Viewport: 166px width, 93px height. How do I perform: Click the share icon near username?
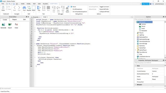click(x=153, y=4)
